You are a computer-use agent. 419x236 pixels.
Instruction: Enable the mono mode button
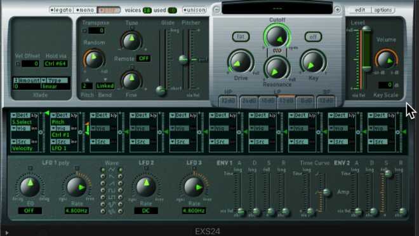84,10
